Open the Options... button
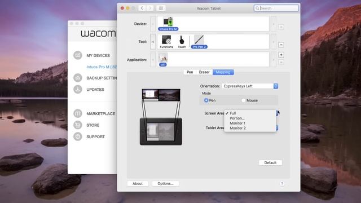Screen dimensions: 361x203 [x=165, y=184]
